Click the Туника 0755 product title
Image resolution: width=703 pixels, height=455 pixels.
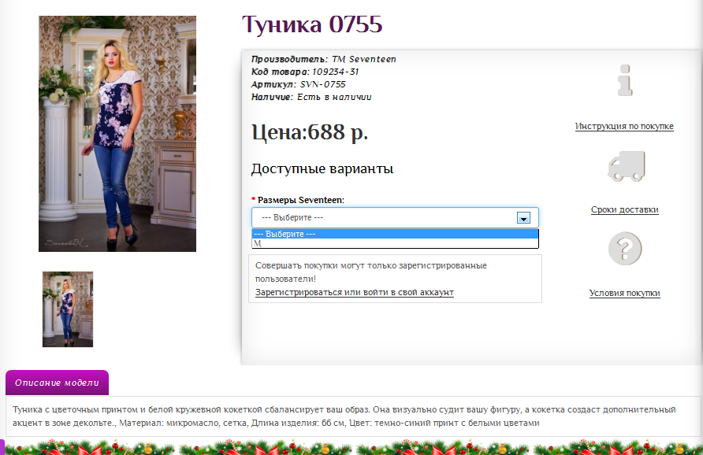point(312,24)
